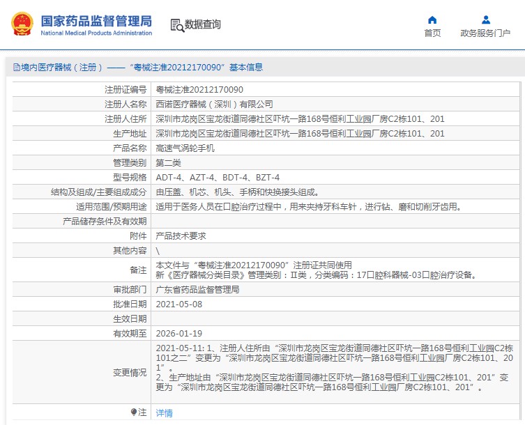Click the product name 高速气涡轮手机
Screen dimensions: 525x425
[185, 148]
